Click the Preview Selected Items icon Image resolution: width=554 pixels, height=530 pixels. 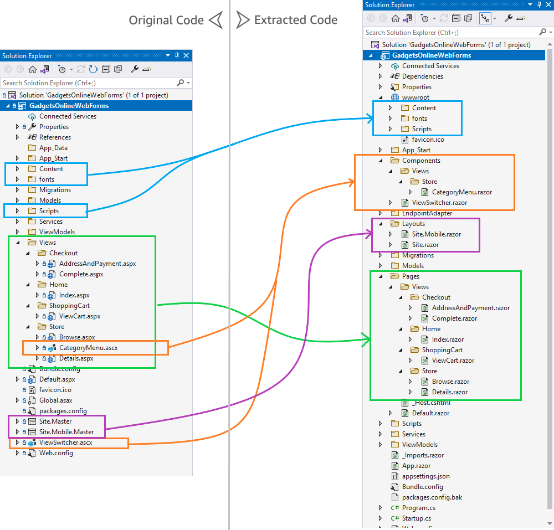(147, 70)
